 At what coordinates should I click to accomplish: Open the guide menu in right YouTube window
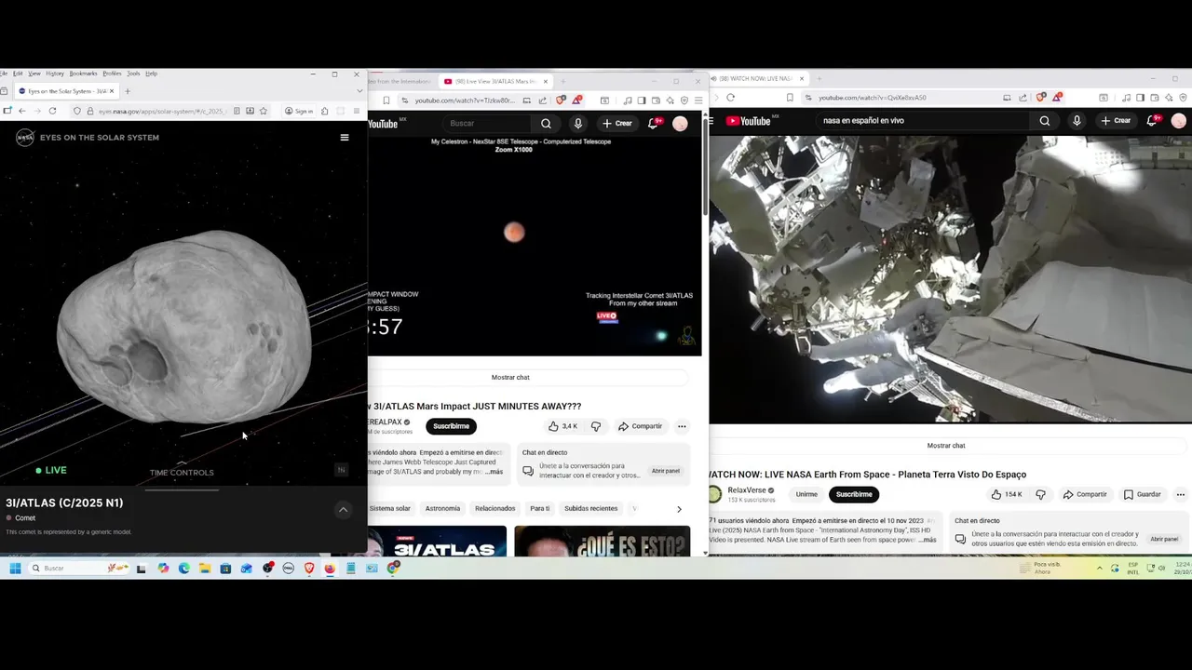[x=712, y=121]
